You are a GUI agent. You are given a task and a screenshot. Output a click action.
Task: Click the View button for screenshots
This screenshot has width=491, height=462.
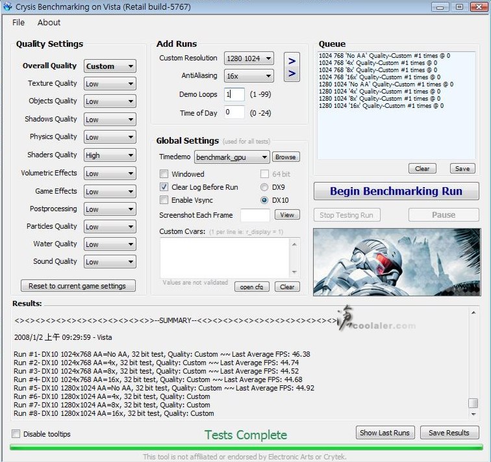point(287,215)
